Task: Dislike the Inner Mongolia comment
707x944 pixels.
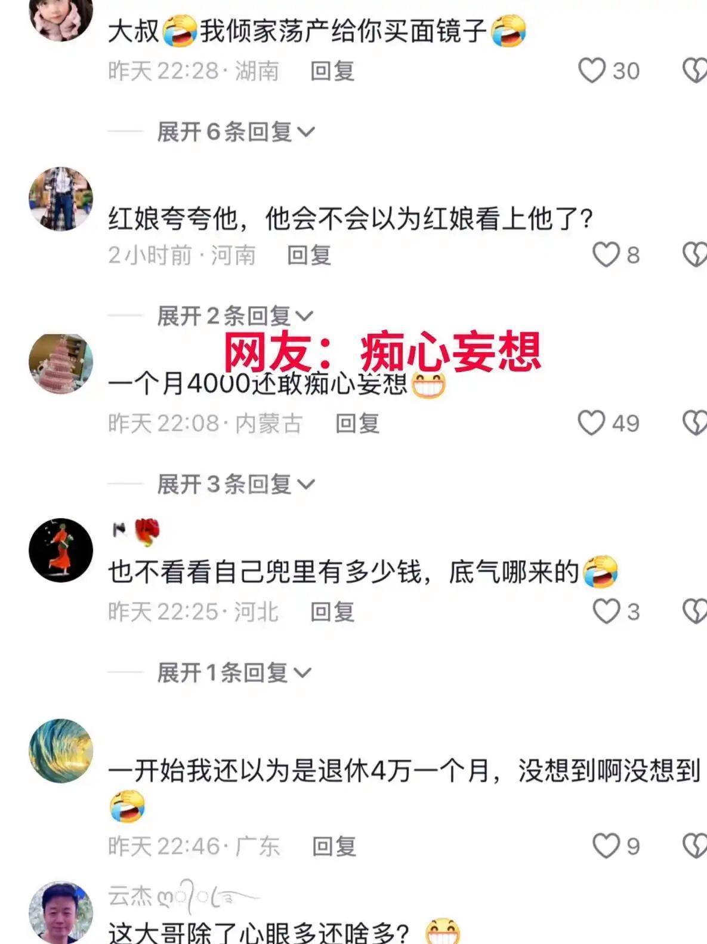Action: [x=694, y=423]
